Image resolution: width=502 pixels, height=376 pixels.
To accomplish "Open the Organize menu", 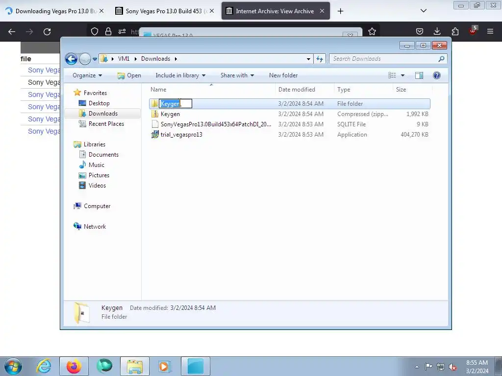I will (x=87, y=75).
